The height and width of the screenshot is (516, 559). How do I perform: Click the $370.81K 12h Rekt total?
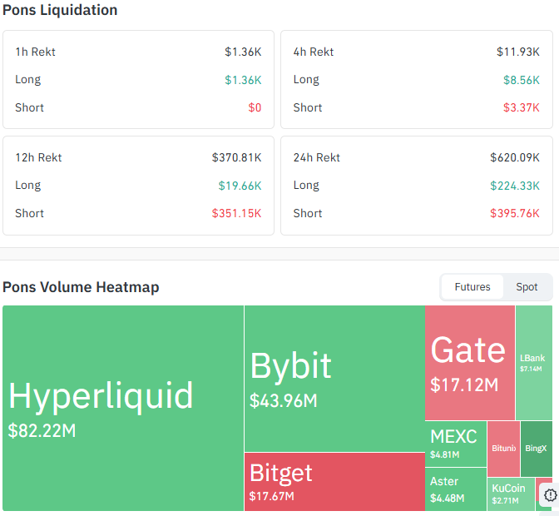point(237,157)
